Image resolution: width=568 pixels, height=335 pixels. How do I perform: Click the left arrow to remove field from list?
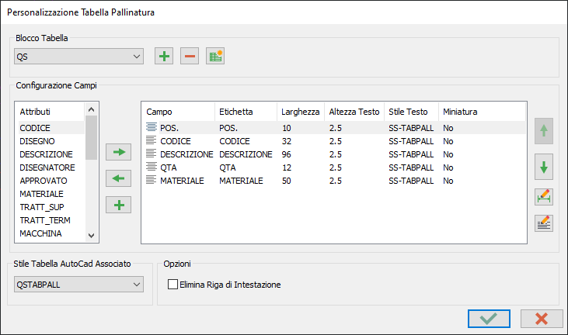(119, 178)
